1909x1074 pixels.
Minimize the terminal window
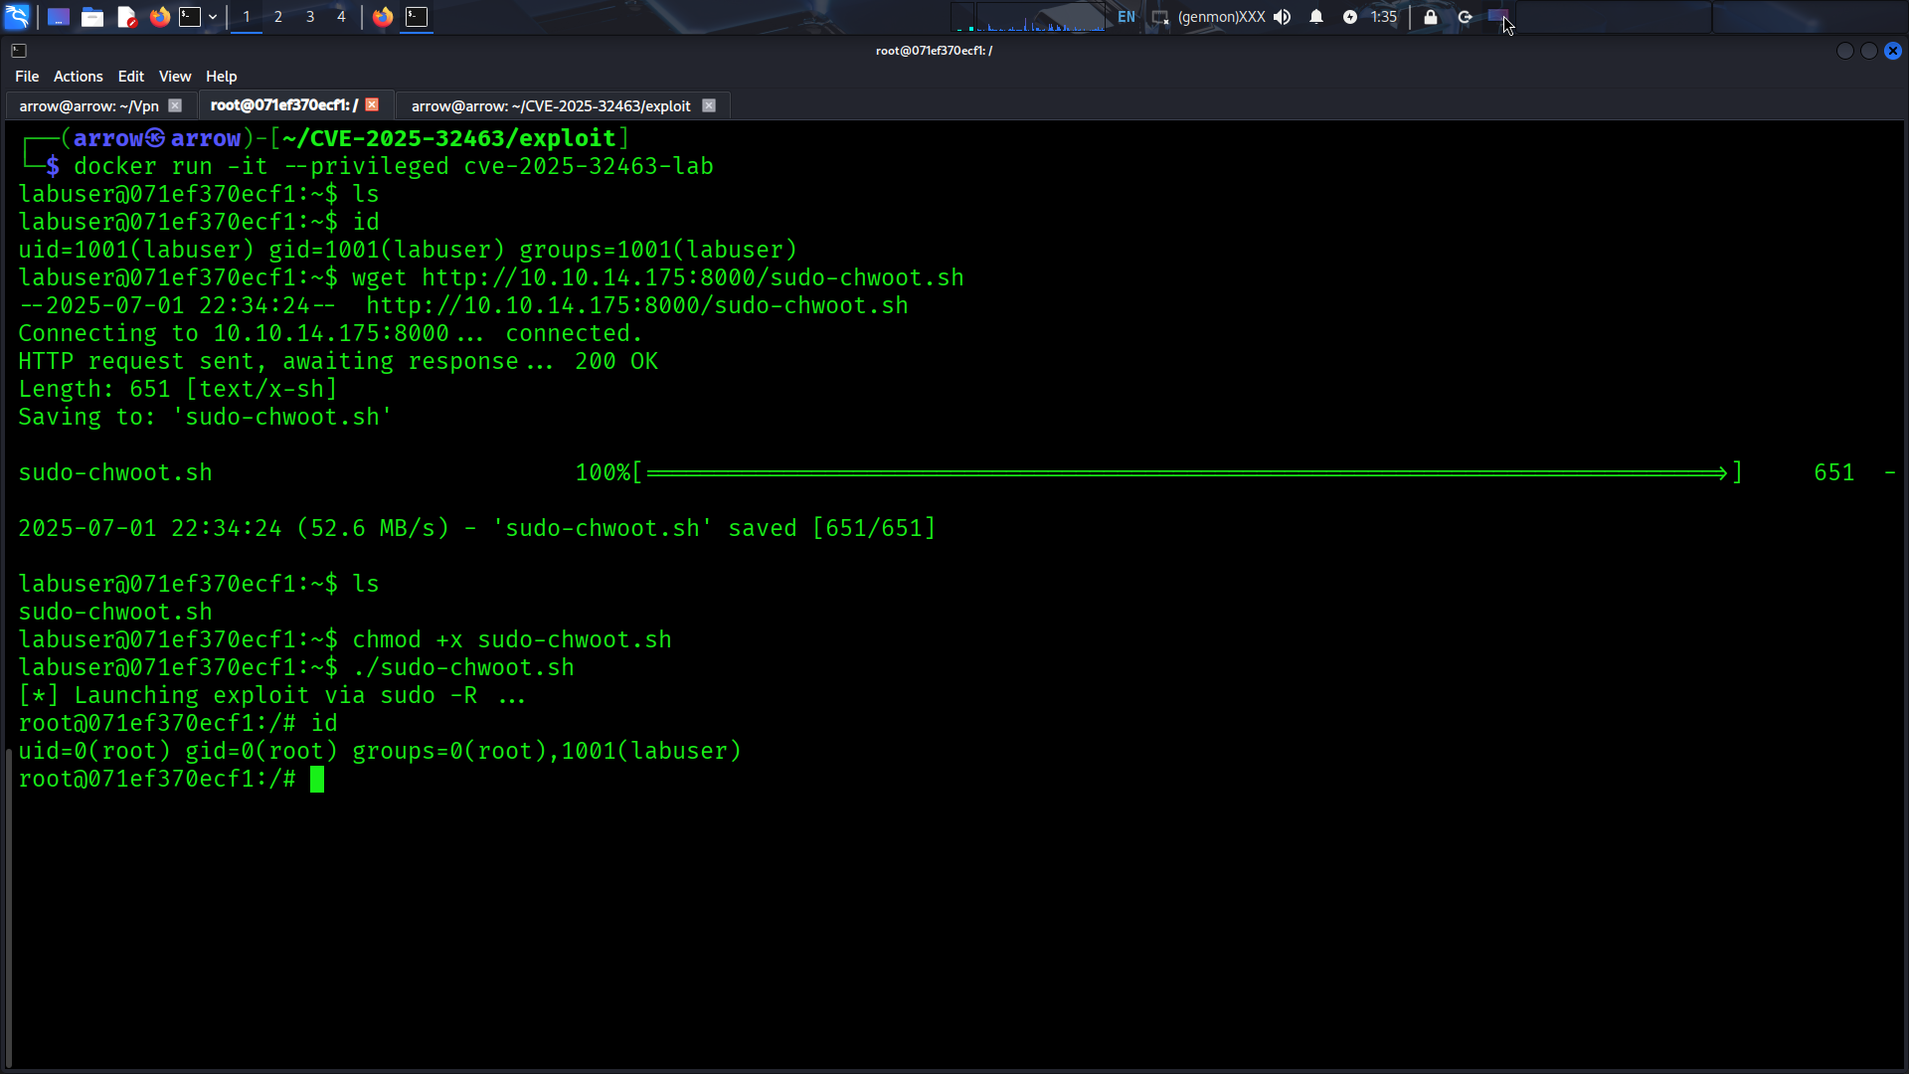(x=1845, y=51)
